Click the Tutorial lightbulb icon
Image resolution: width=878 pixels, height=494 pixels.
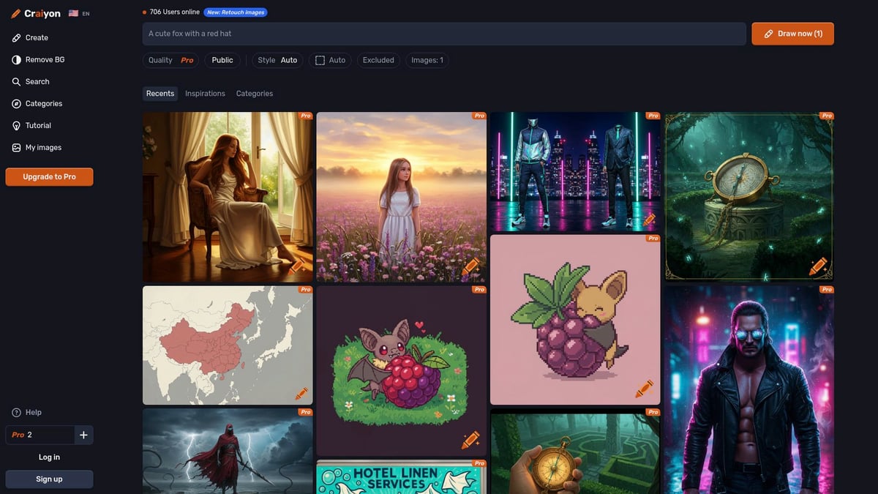pos(16,126)
